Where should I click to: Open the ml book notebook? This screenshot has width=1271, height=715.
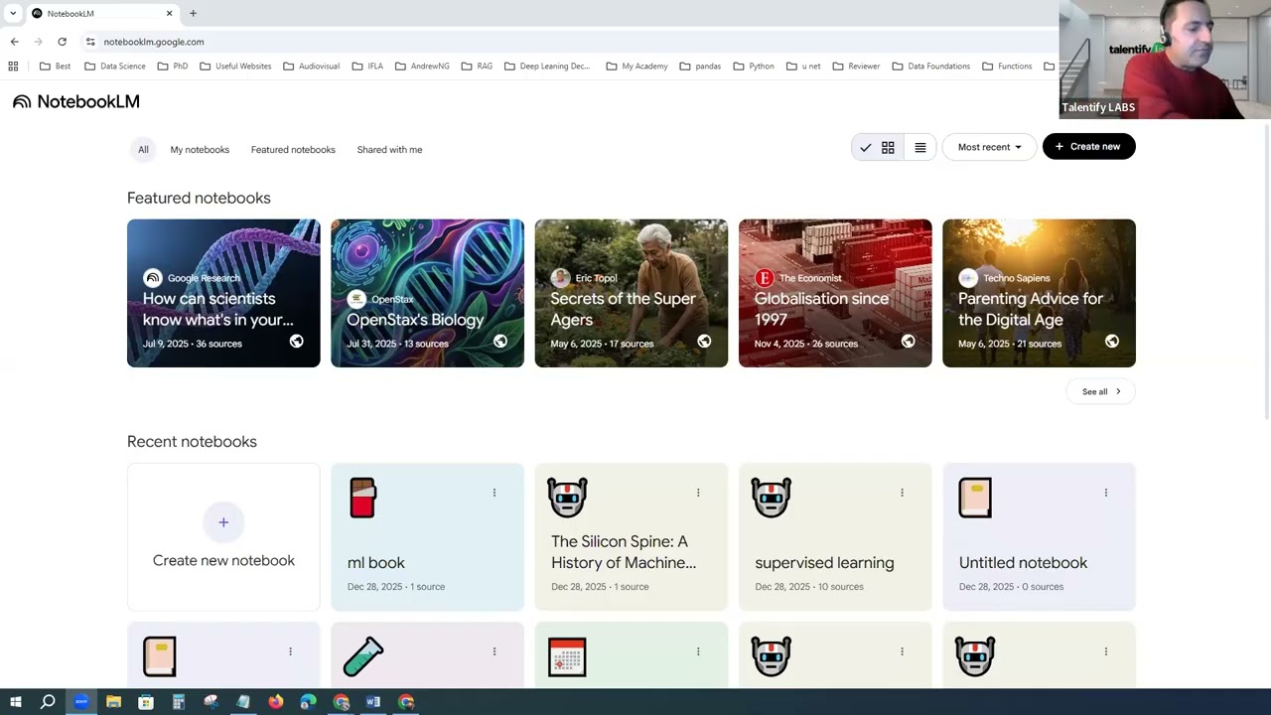point(427,536)
